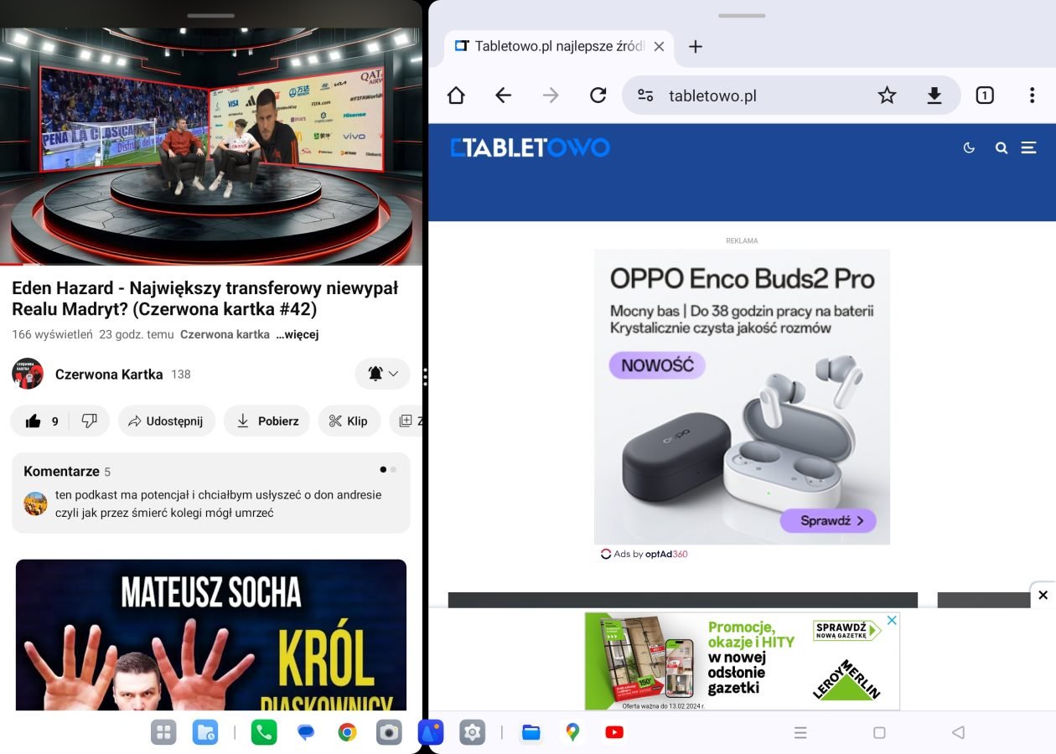This screenshot has height=754, width=1056.
Task: Open Ads by optAd360 link
Action: [x=644, y=554]
